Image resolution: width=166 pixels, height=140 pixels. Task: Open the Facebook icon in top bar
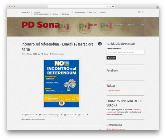[139, 12]
